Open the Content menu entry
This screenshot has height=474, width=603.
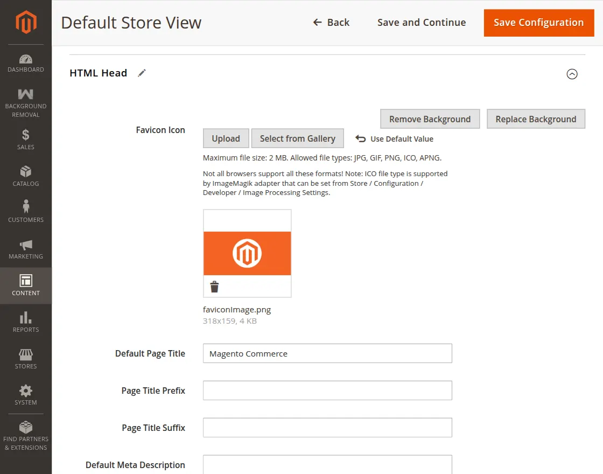point(25,284)
